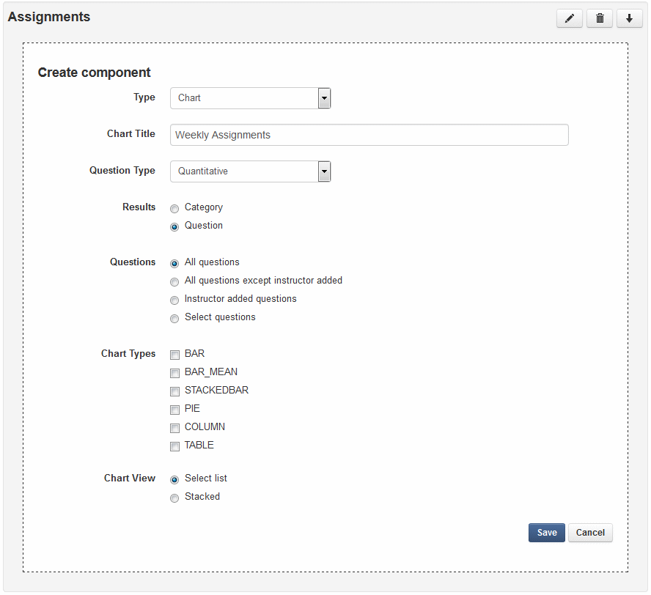The image size is (651, 595).
Task: Expand the Question Type dropdown
Action: coord(250,171)
